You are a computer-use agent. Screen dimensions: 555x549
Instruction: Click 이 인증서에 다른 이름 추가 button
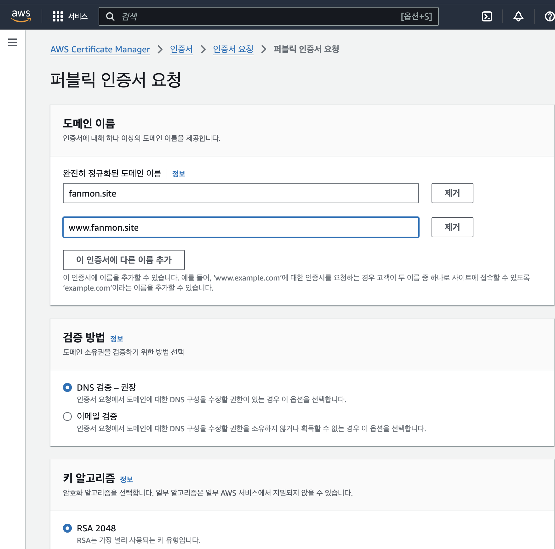click(124, 260)
